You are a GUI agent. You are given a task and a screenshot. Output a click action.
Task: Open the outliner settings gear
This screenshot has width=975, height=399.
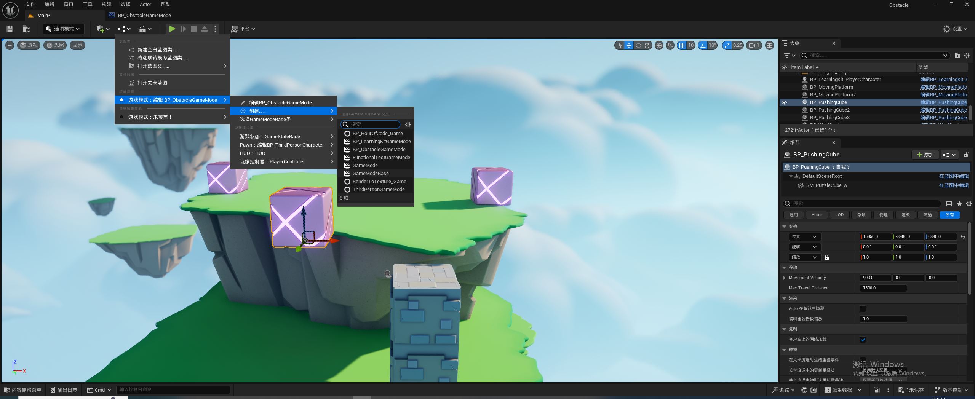click(967, 56)
